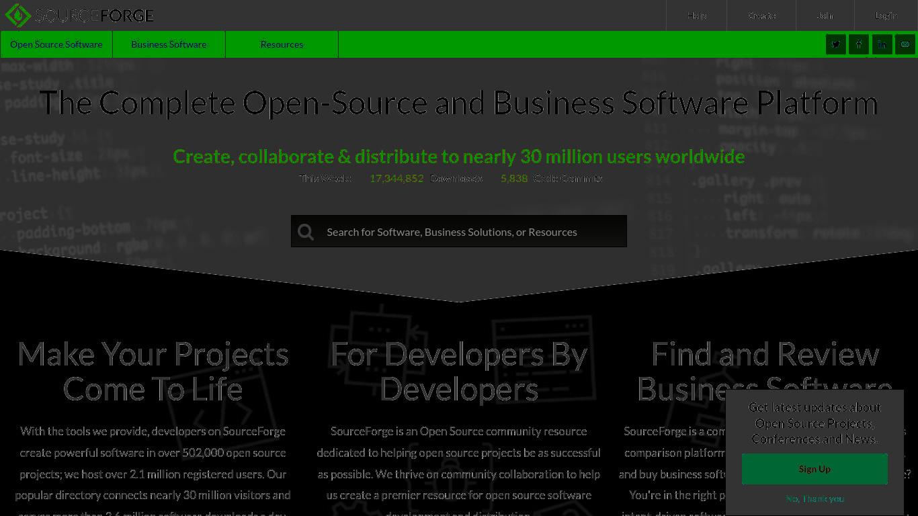
Task: Click the SourceForge logo
Action: [x=79, y=15]
